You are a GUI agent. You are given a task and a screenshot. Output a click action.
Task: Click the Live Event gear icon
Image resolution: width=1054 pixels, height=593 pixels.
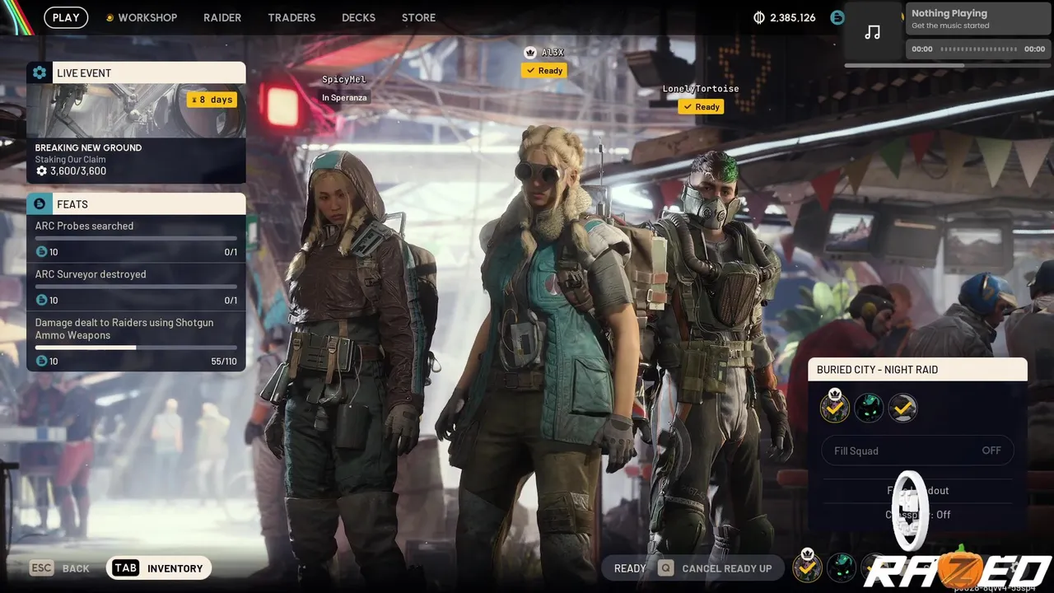pyautogui.click(x=40, y=72)
